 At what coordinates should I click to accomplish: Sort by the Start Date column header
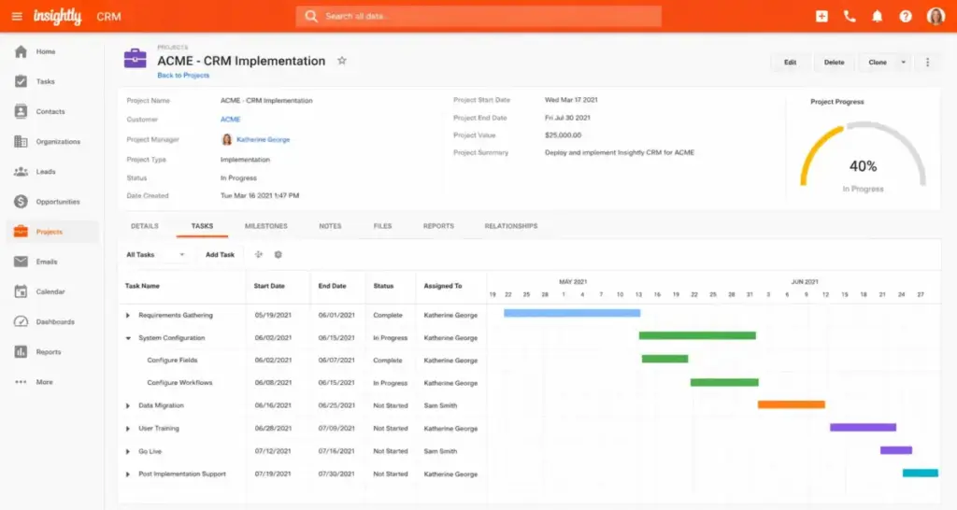pyautogui.click(x=269, y=286)
